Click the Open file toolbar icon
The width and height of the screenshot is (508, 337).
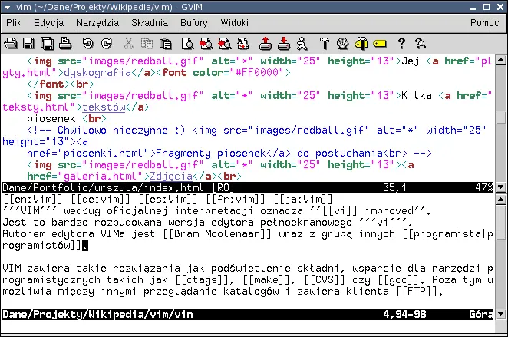tap(11, 43)
